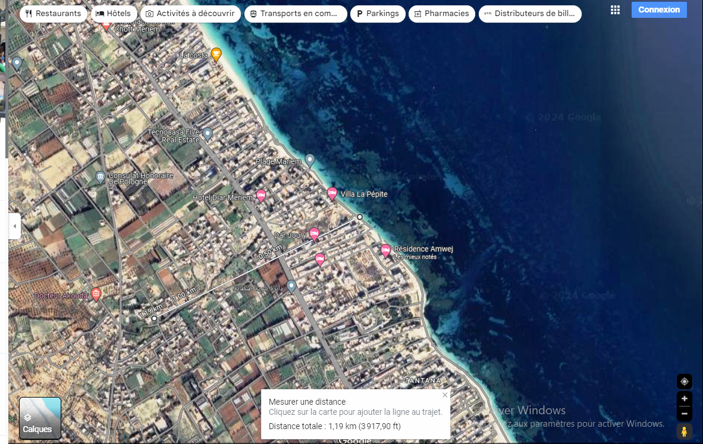Open the Résidence Amwej hotel marker
Viewport: 703px width, 444px height.
point(385,251)
